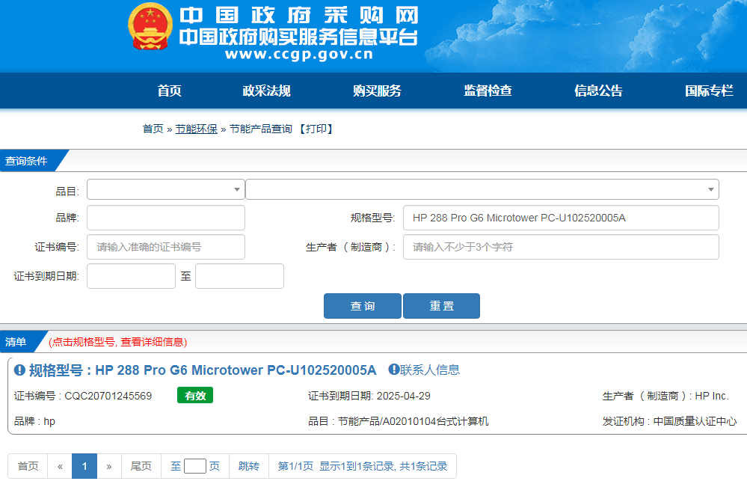
Task: Click the national emblem logo
Action: (150, 27)
